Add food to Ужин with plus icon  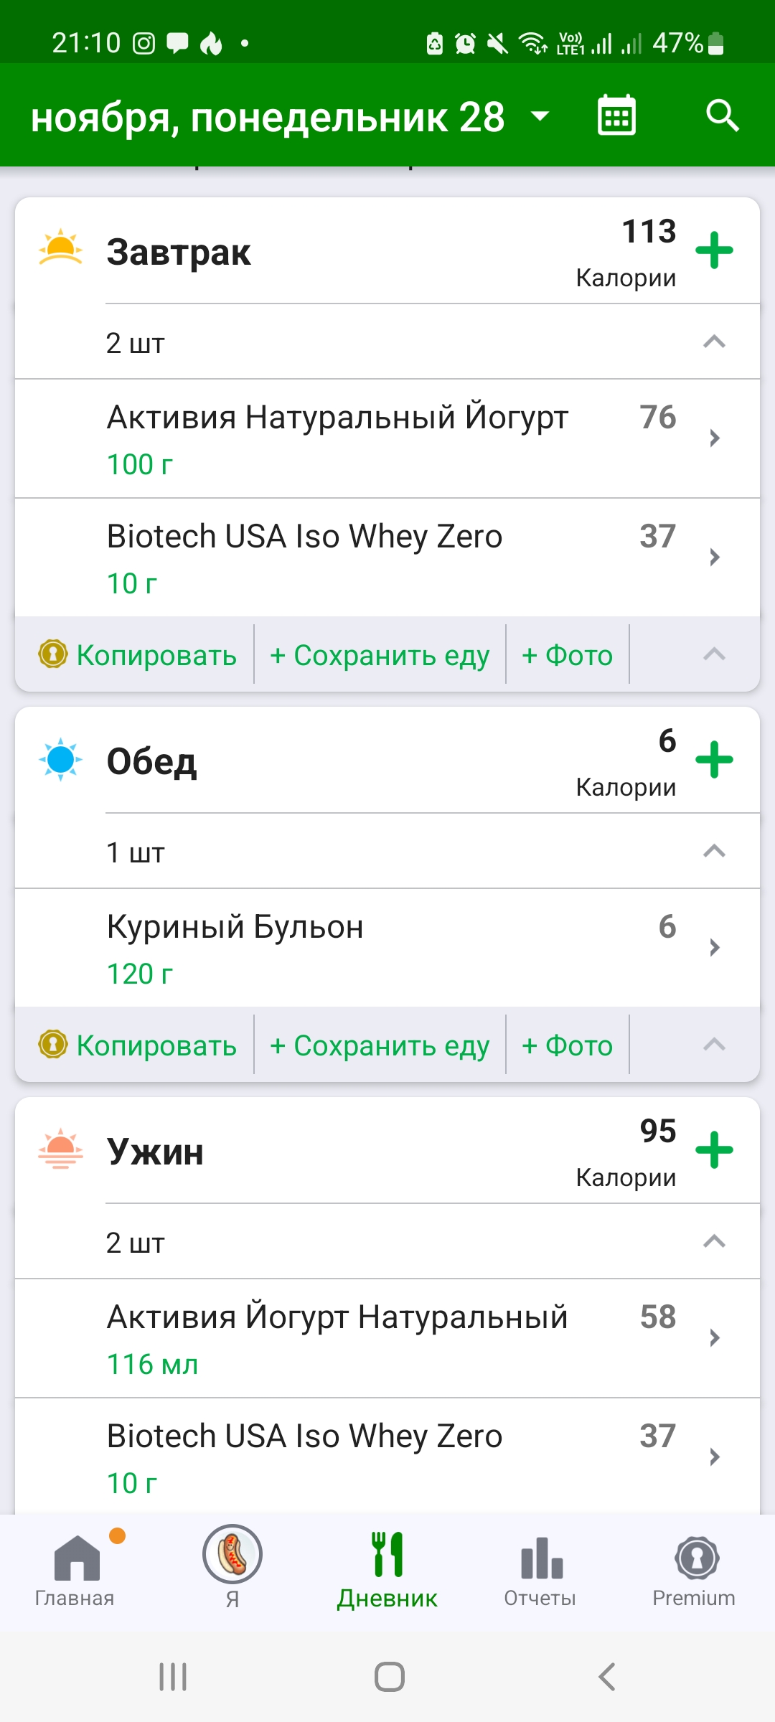[714, 1150]
